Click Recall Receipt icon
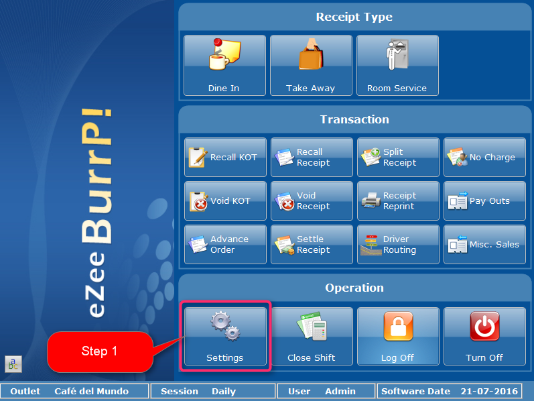Viewport: 534px width, 401px height. [x=283, y=157]
